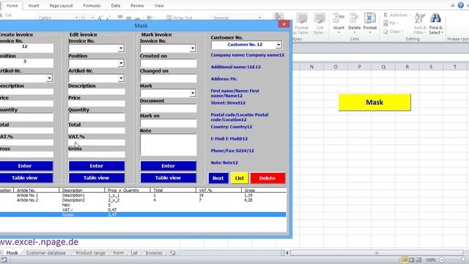Expand Create invoice Artikel-Nr. dropdown
Image resolution: width=469 pixels, height=264 pixels.
click(49, 78)
